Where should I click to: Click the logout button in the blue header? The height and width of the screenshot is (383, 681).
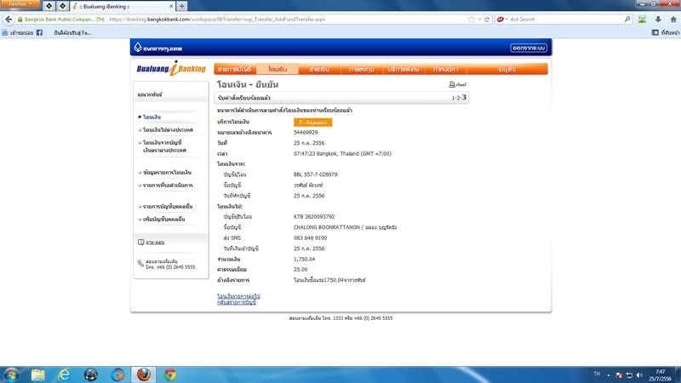coord(529,48)
